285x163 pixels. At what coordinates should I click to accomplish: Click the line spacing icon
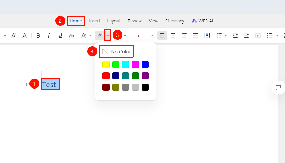pyautogui.click(x=219, y=35)
